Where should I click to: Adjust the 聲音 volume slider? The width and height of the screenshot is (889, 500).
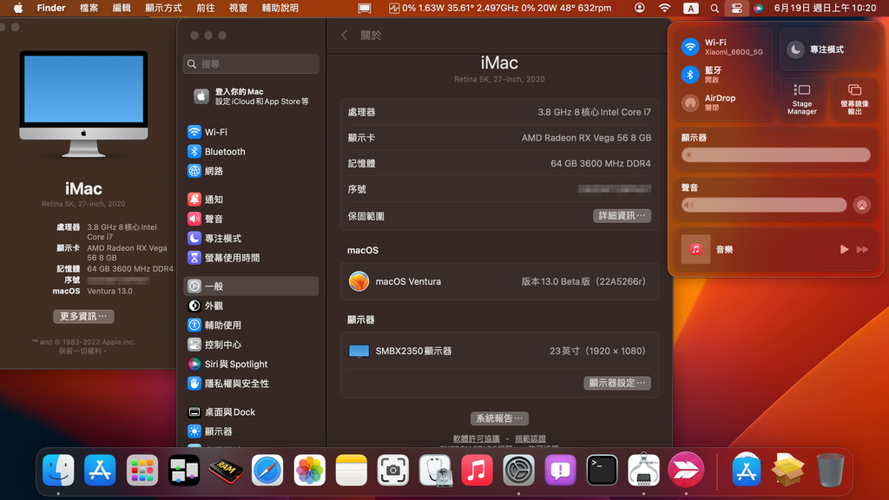point(764,205)
